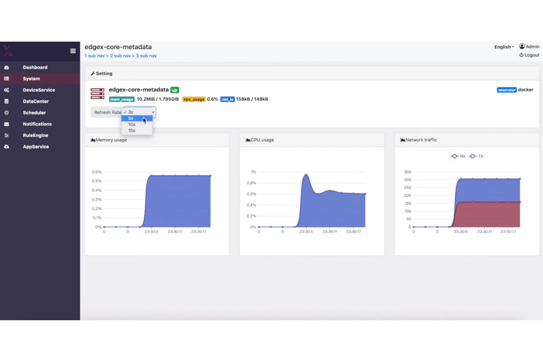543x362 pixels.
Task: Select 5s from the Refresh Rate dropdown
Action: (137, 118)
